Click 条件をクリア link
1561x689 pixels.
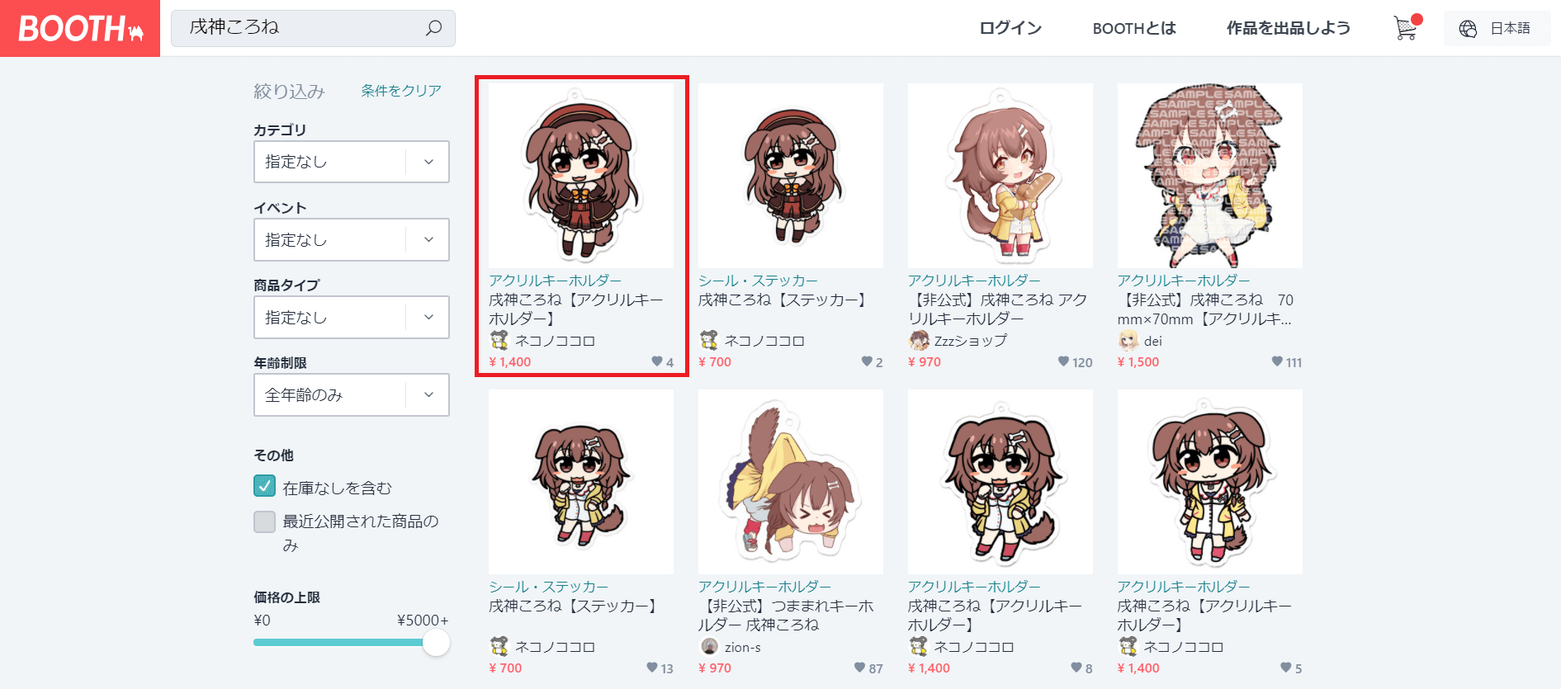pyautogui.click(x=401, y=91)
